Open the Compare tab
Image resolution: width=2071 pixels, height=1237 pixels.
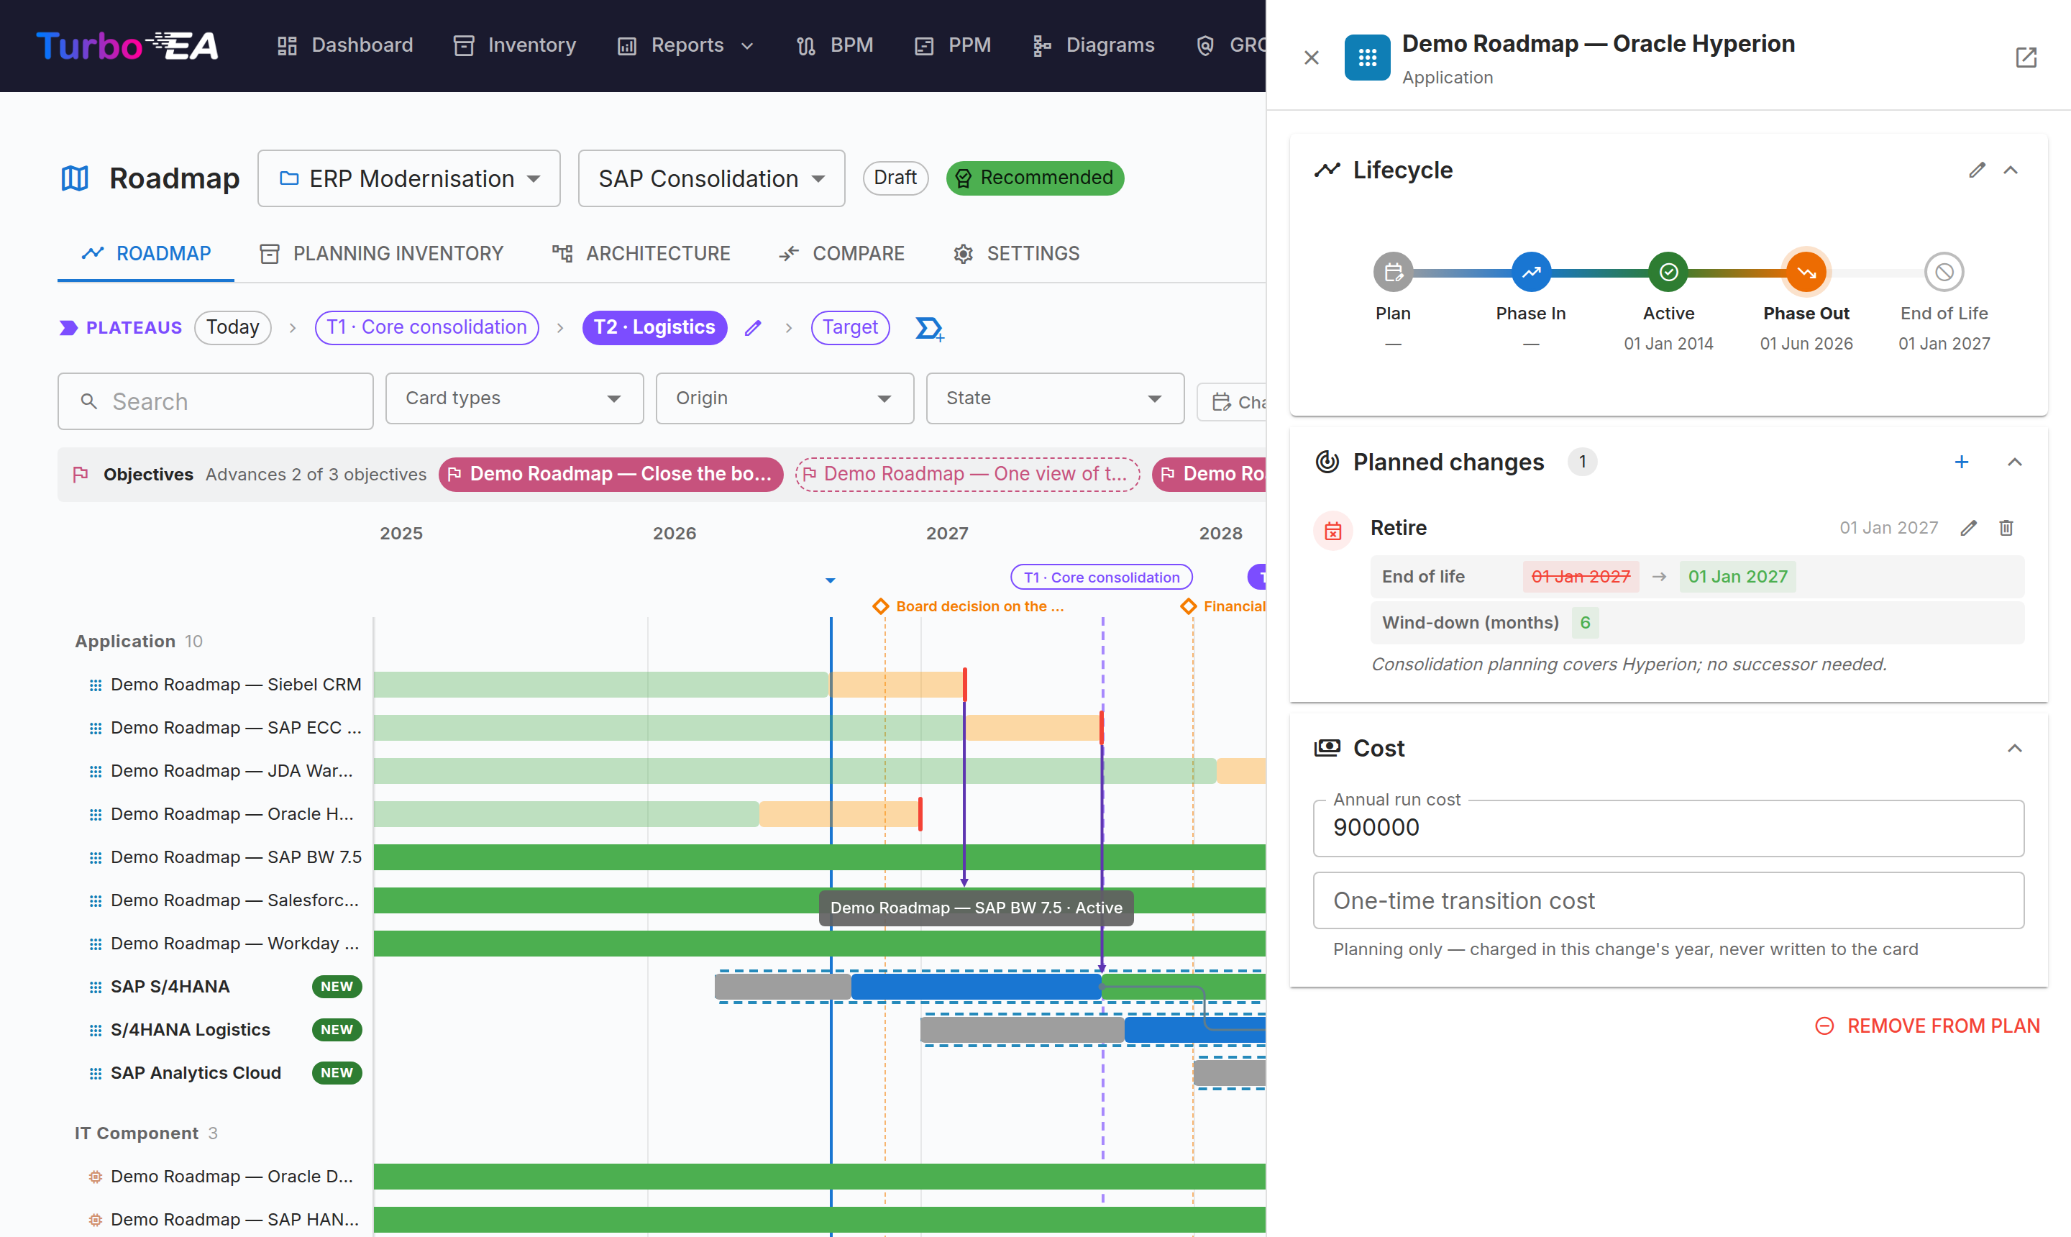pos(842,253)
